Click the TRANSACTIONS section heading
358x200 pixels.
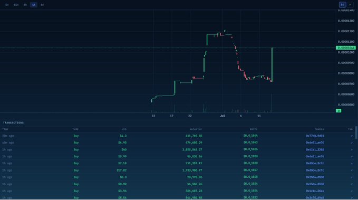point(13,123)
